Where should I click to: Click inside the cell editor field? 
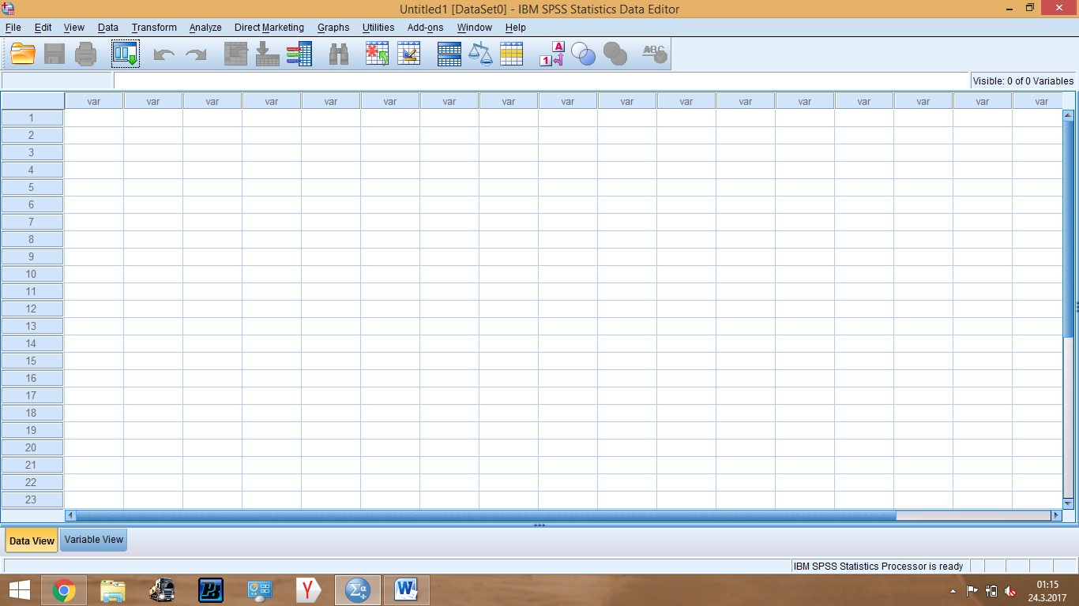tap(541, 80)
